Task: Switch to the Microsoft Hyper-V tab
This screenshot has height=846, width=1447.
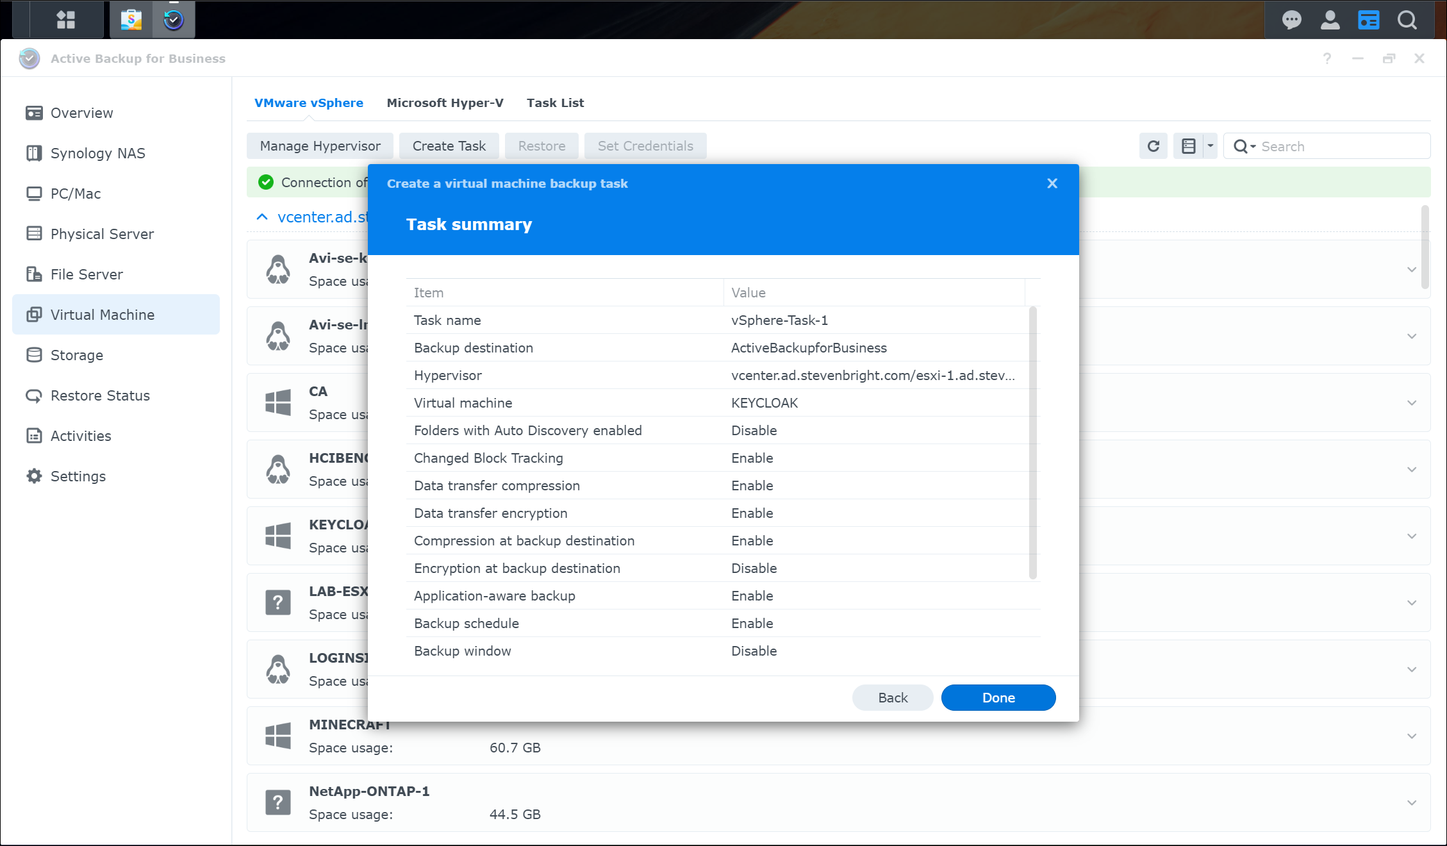Action: [x=445, y=103]
